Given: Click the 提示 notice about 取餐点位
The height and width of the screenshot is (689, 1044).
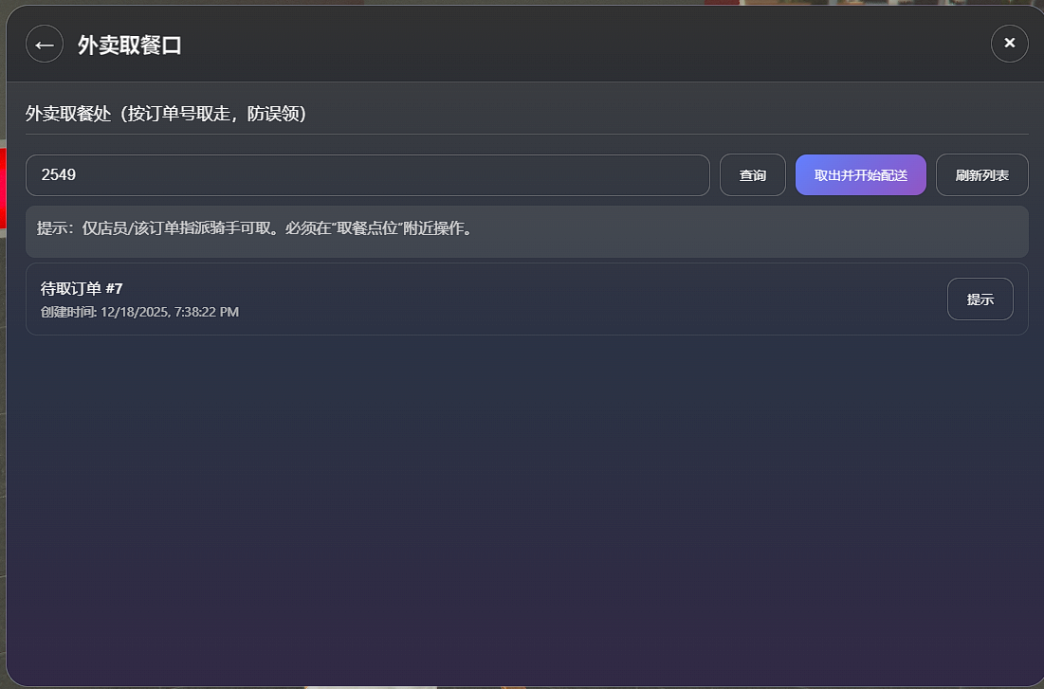Looking at the screenshot, I should point(526,231).
